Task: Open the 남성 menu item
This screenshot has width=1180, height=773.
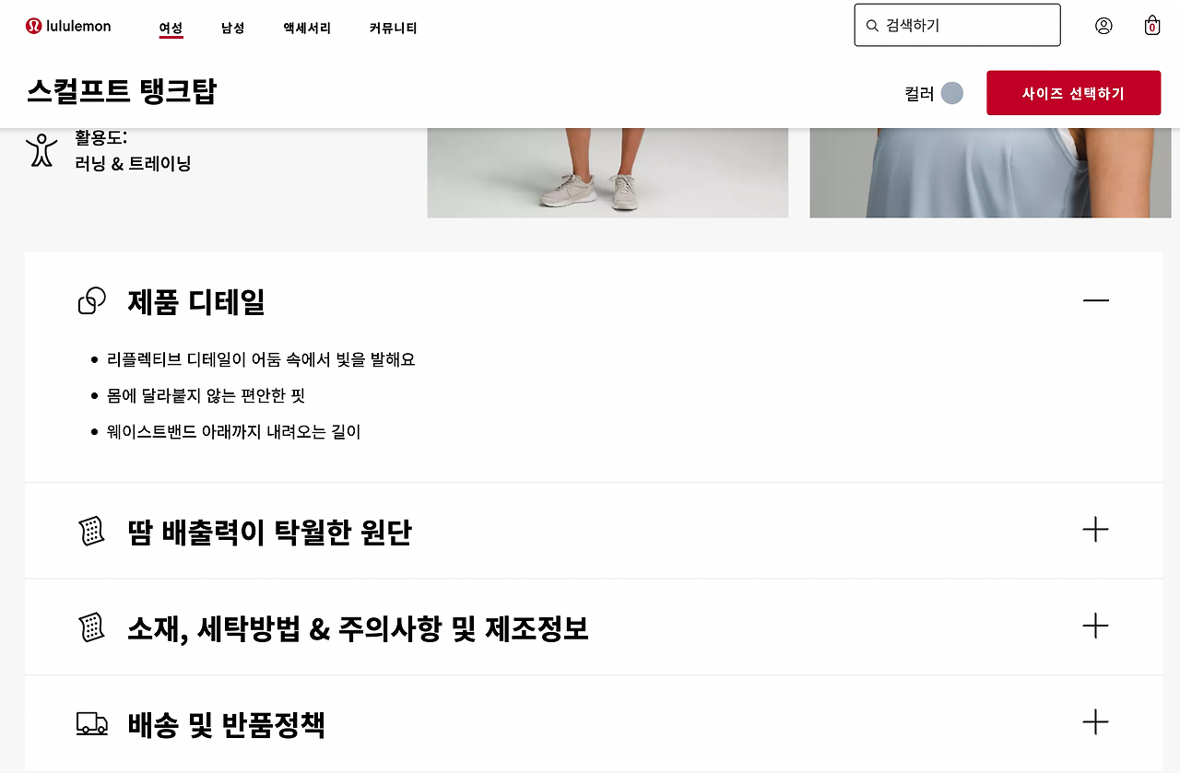Action: (x=233, y=29)
